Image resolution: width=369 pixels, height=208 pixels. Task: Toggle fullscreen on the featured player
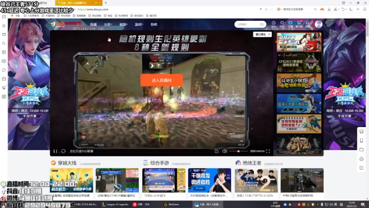tap(268, 151)
